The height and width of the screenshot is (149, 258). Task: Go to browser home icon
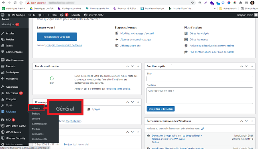pos(21,3)
